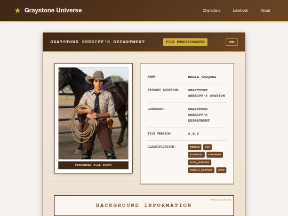This screenshot has height=216, width=288.
Task: Select the PUBLIC_DISPLAY classification tag
Action: point(201,170)
